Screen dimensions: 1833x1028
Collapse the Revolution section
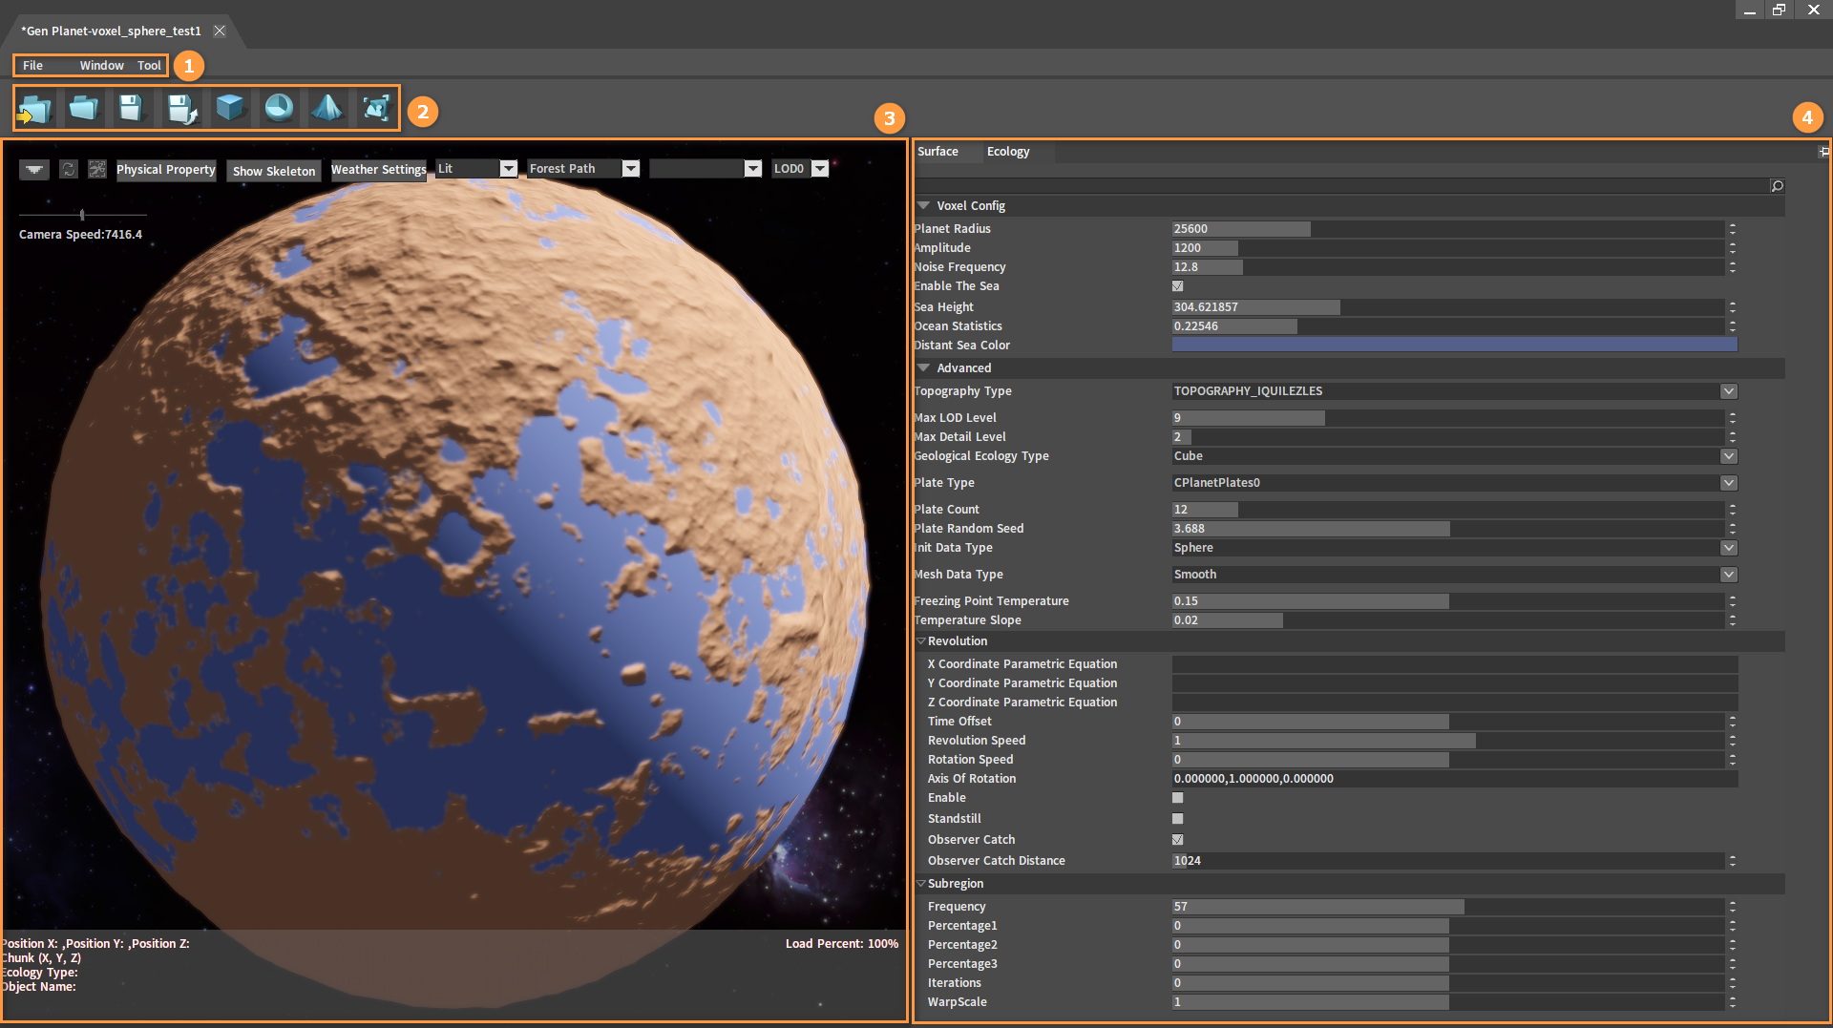921,641
